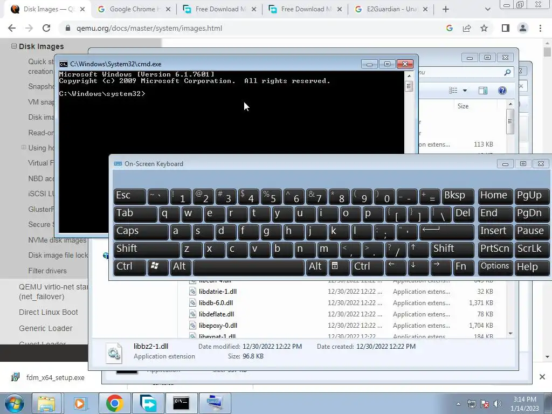Switch to the Google Chrome Help tab

click(x=134, y=9)
